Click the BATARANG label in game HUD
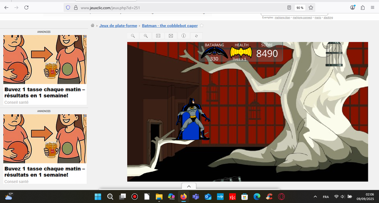Viewport: 379px width, 203px height. (x=214, y=45)
